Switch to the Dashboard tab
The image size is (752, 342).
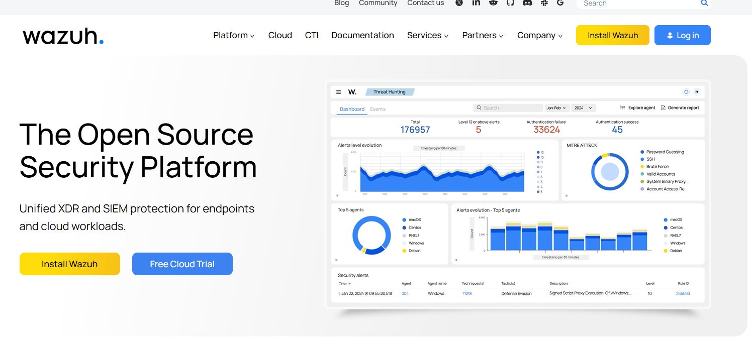pos(352,109)
